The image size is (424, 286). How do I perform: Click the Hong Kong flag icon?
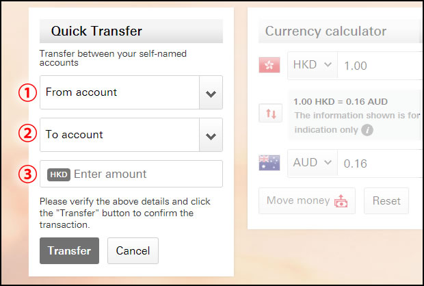[x=269, y=65]
